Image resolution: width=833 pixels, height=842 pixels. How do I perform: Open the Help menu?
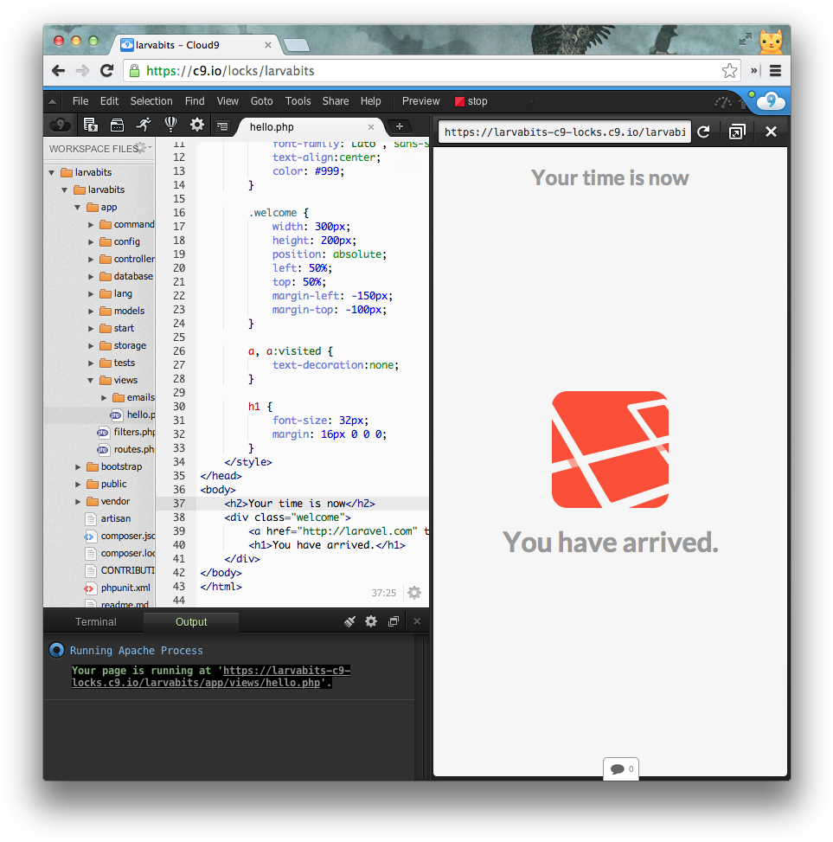(x=370, y=101)
